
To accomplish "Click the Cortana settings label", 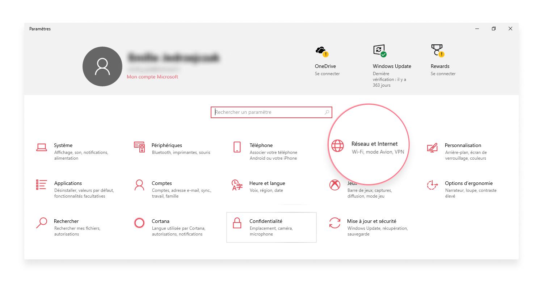I will click(x=161, y=221).
